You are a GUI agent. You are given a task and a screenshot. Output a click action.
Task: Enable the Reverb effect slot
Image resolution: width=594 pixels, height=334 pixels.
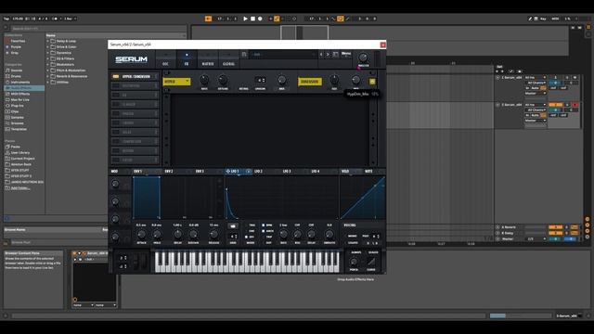tap(116, 150)
